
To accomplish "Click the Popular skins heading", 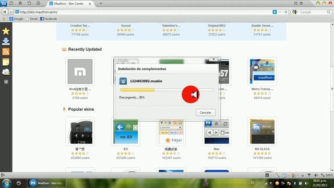I will tap(81, 109).
